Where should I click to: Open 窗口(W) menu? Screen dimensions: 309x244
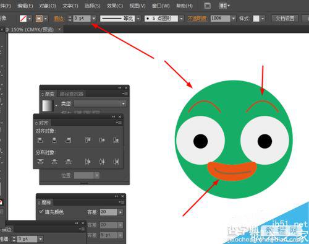(161, 6)
